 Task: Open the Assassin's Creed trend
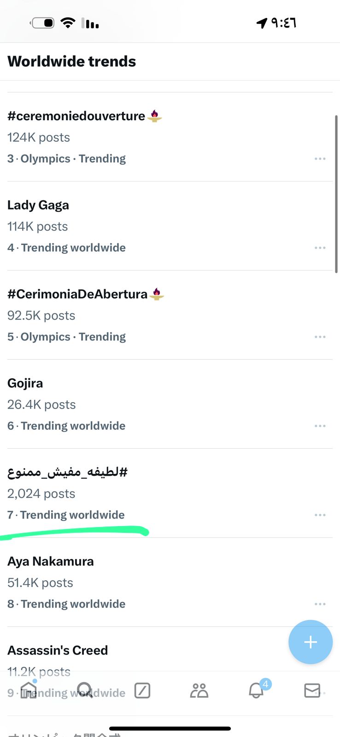click(x=58, y=650)
